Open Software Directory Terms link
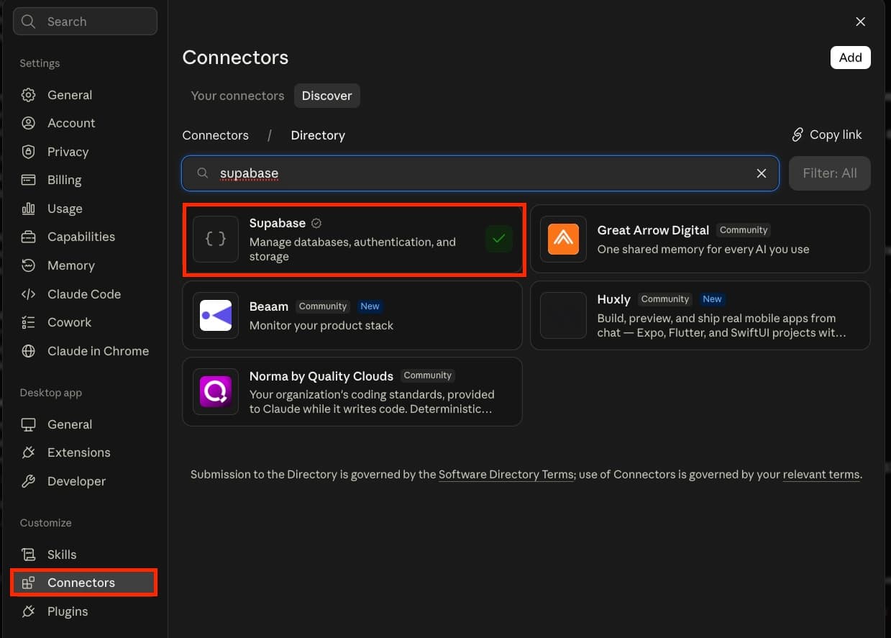The image size is (891, 638). (506, 475)
